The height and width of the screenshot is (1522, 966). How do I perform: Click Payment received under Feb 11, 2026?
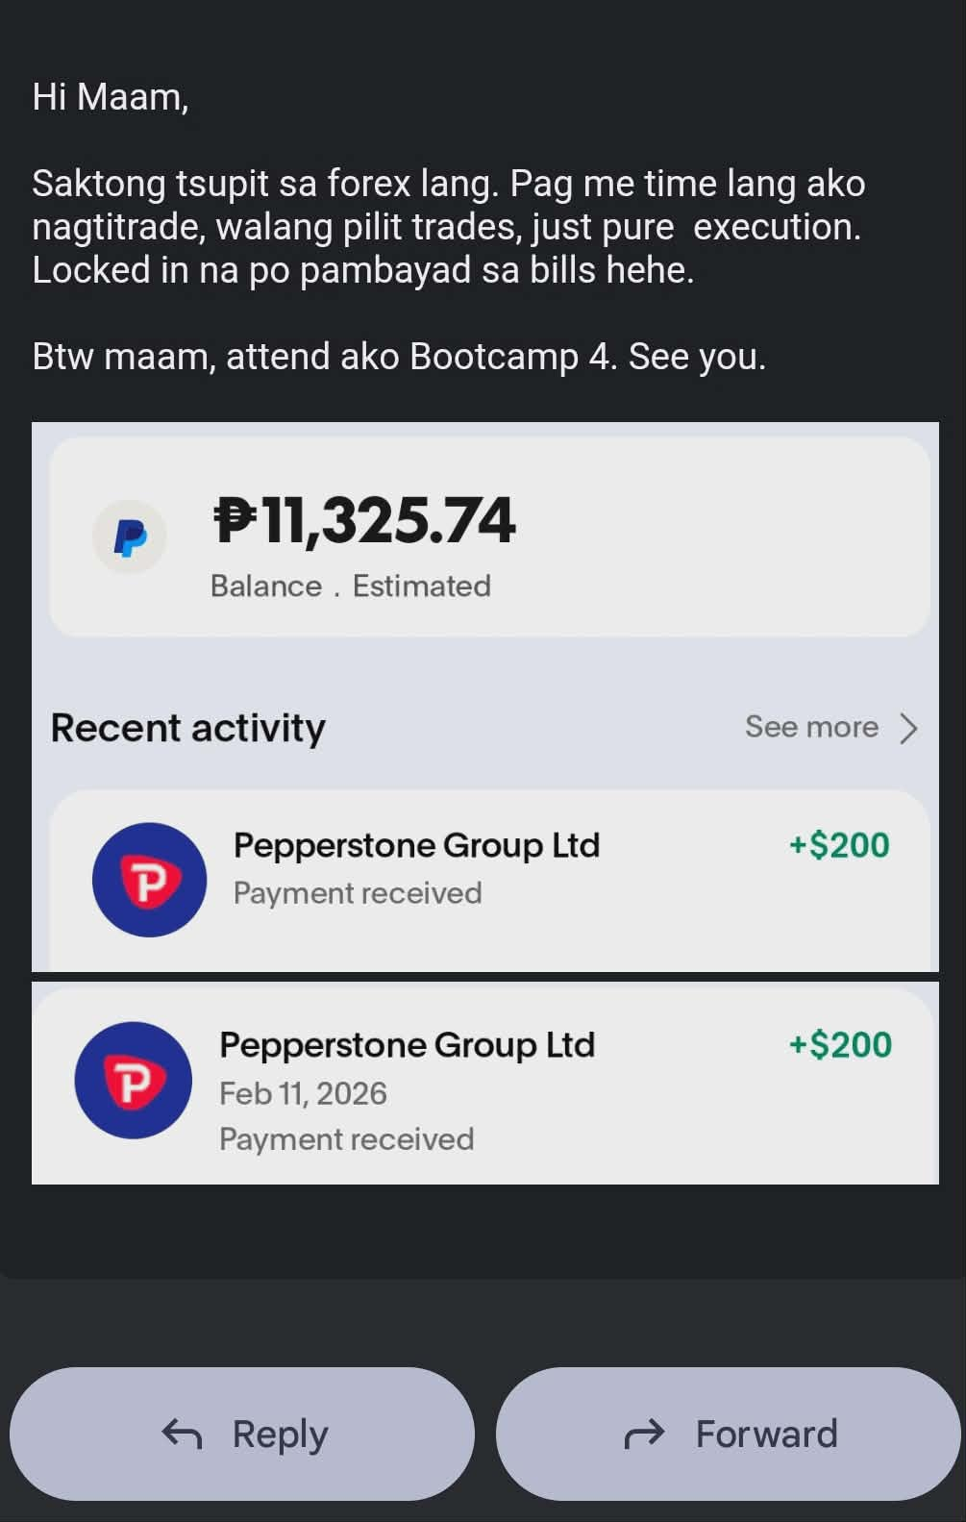coord(346,1139)
